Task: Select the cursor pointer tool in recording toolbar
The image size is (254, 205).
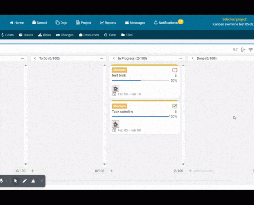Action: tap(16, 181)
